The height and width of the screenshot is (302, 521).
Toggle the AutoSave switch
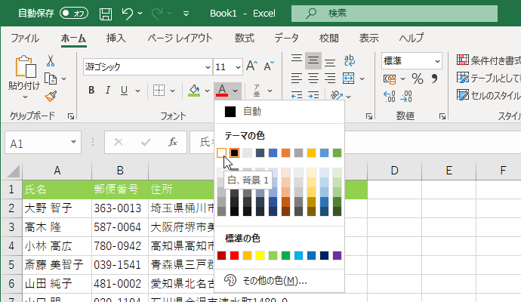pos(74,13)
